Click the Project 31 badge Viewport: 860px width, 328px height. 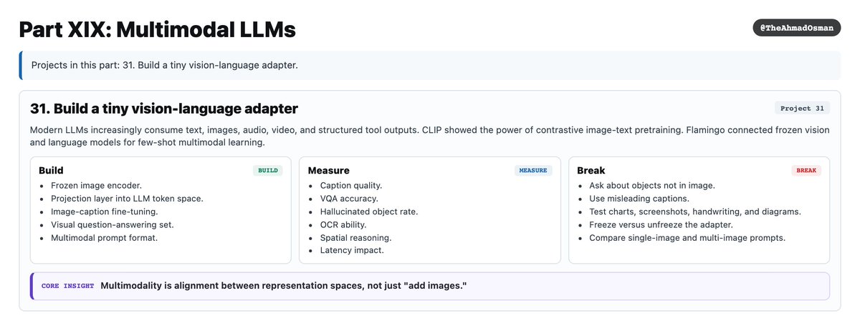(x=802, y=109)
